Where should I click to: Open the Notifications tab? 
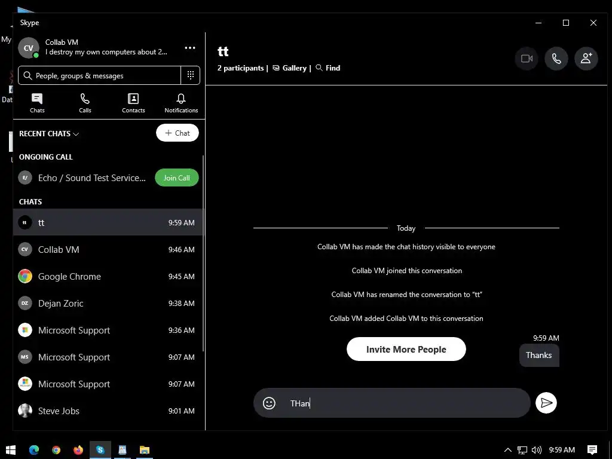pos(181,103)
